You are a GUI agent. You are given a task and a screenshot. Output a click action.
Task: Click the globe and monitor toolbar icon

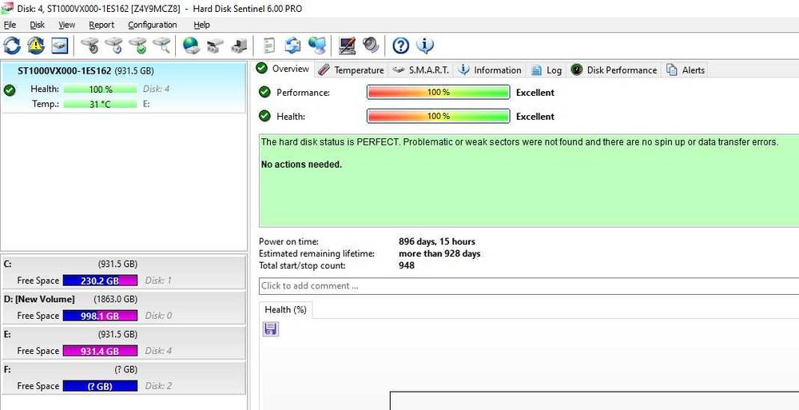(317, 46)
